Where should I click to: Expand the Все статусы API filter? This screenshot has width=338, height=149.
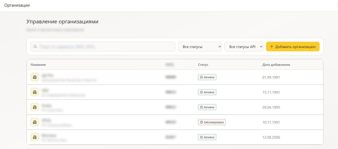point(244,47)
